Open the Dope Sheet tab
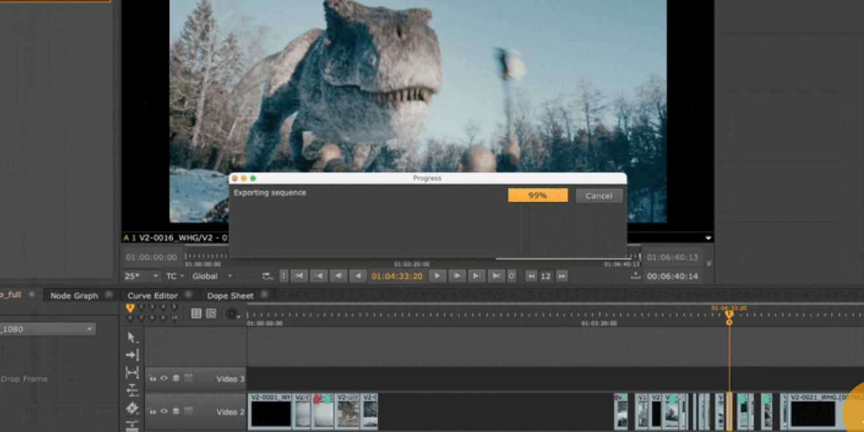 point(230,296)
